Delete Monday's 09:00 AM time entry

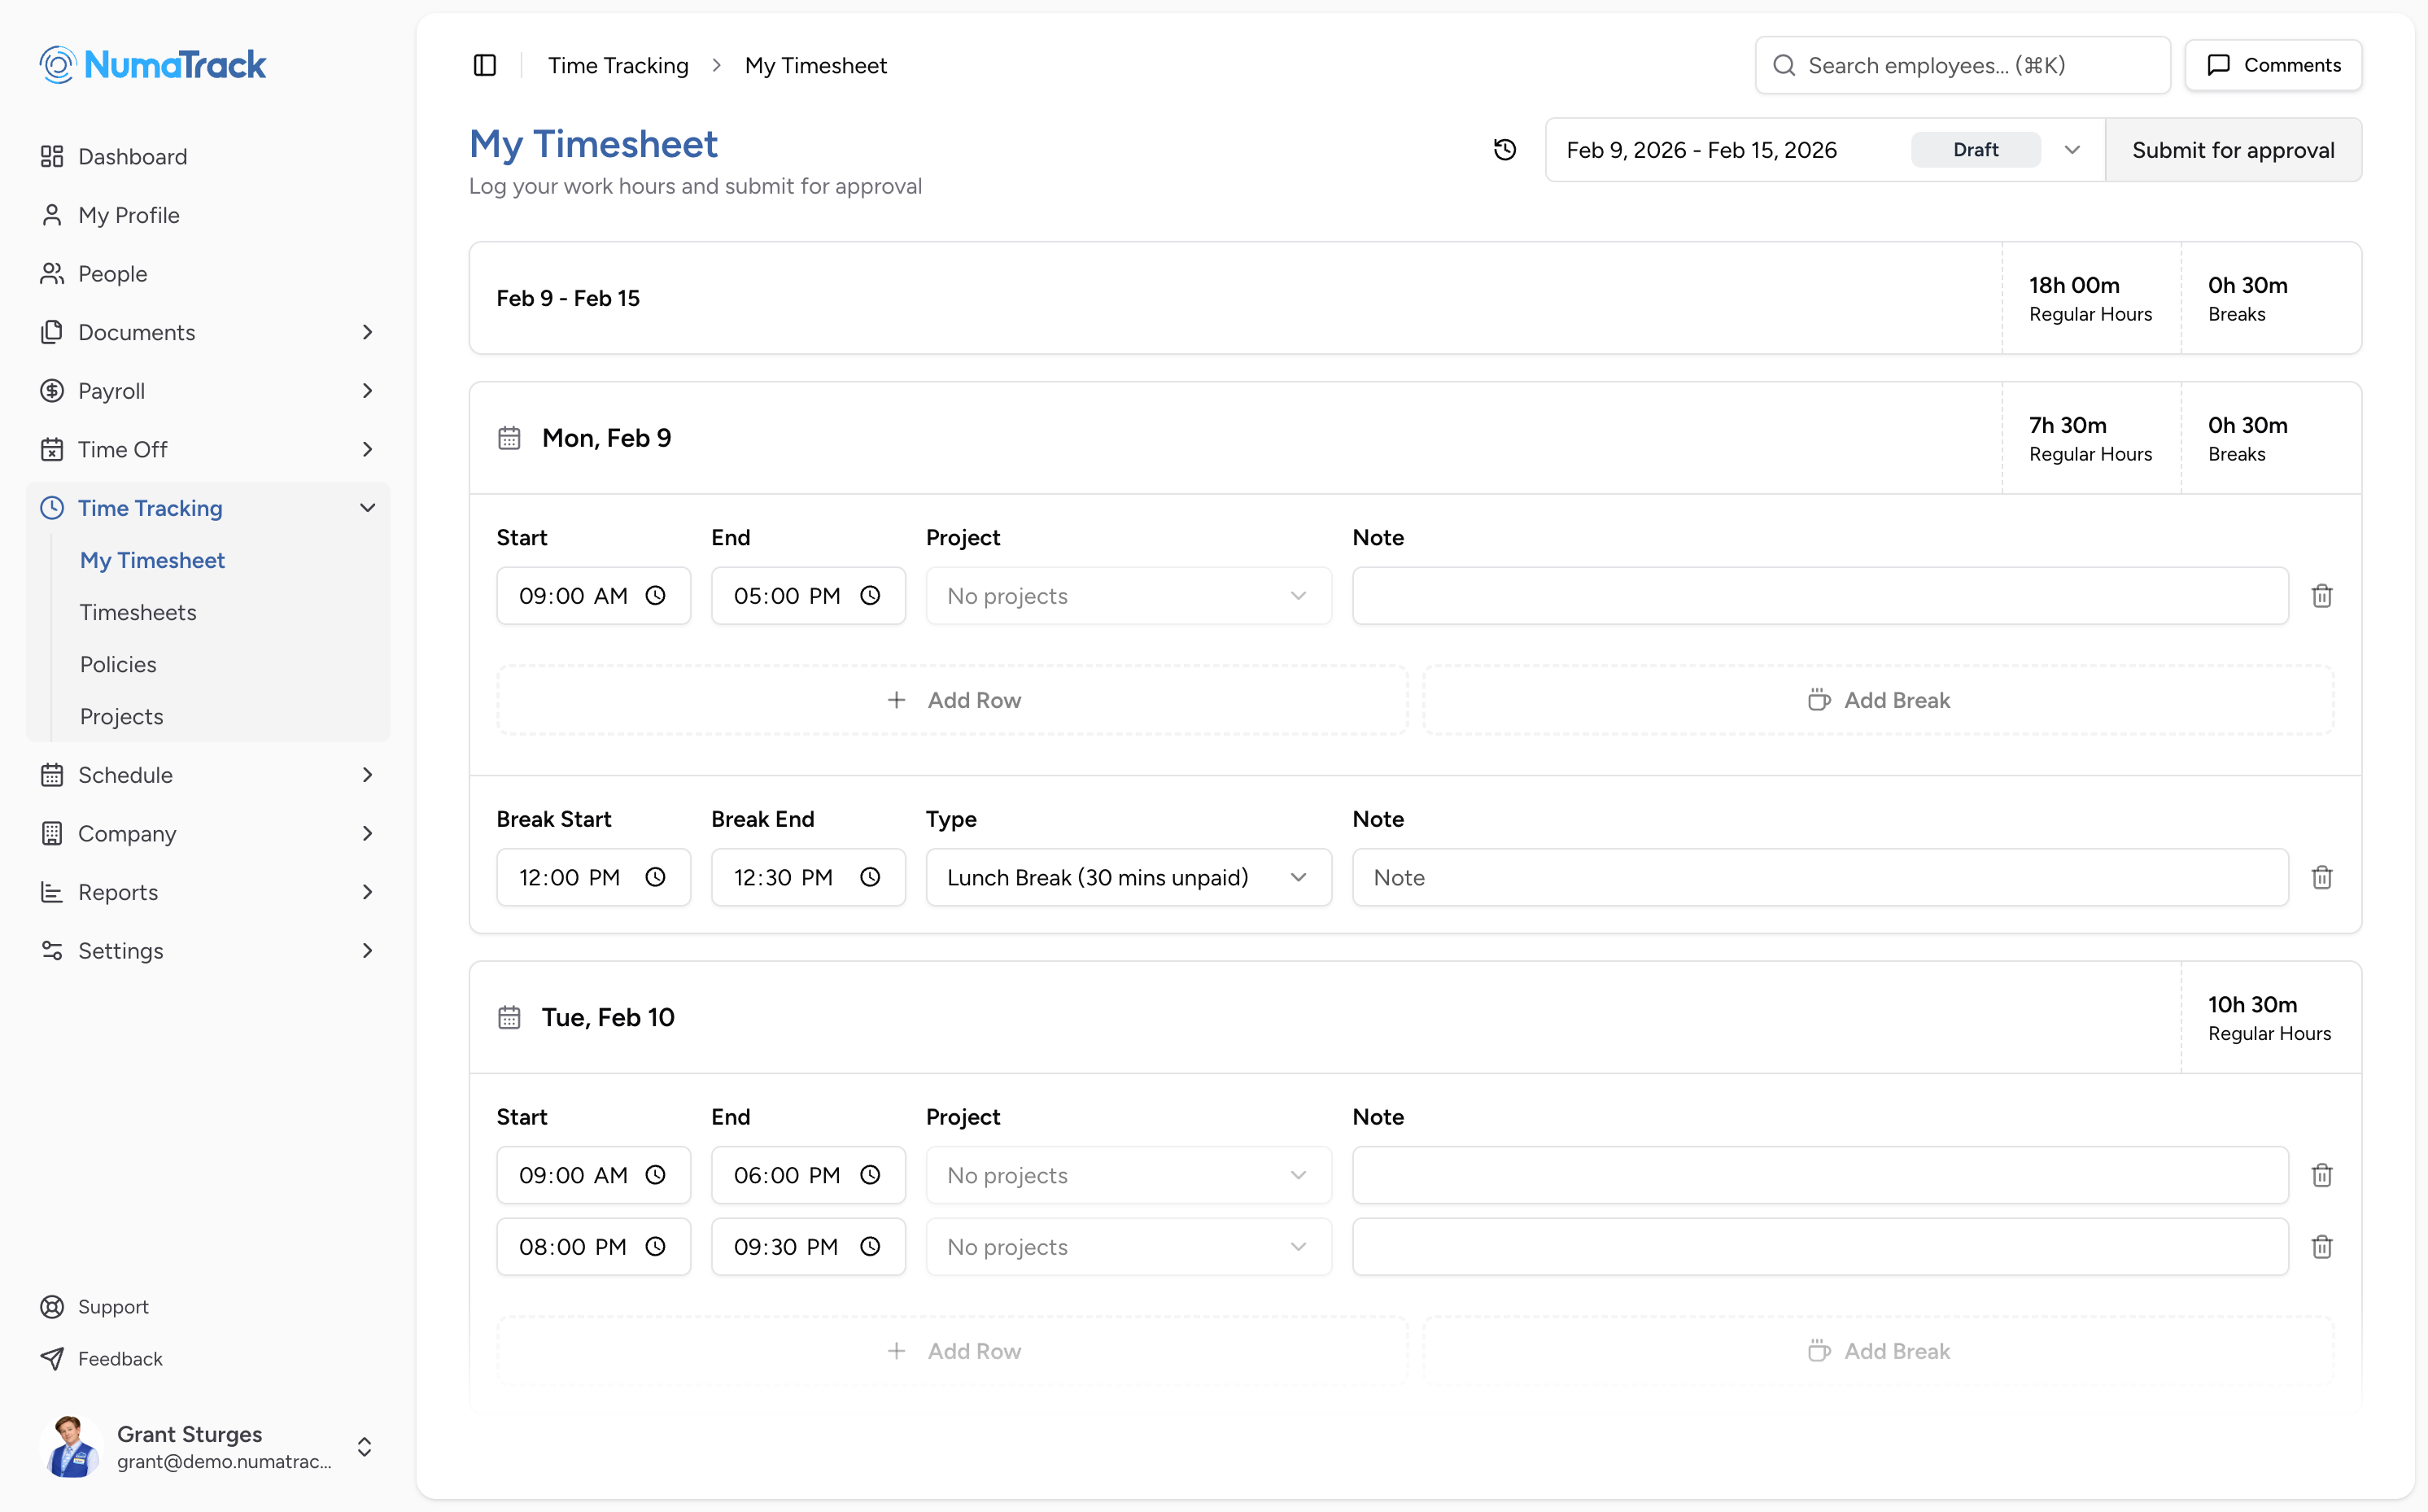click(x=2321, y=596)
